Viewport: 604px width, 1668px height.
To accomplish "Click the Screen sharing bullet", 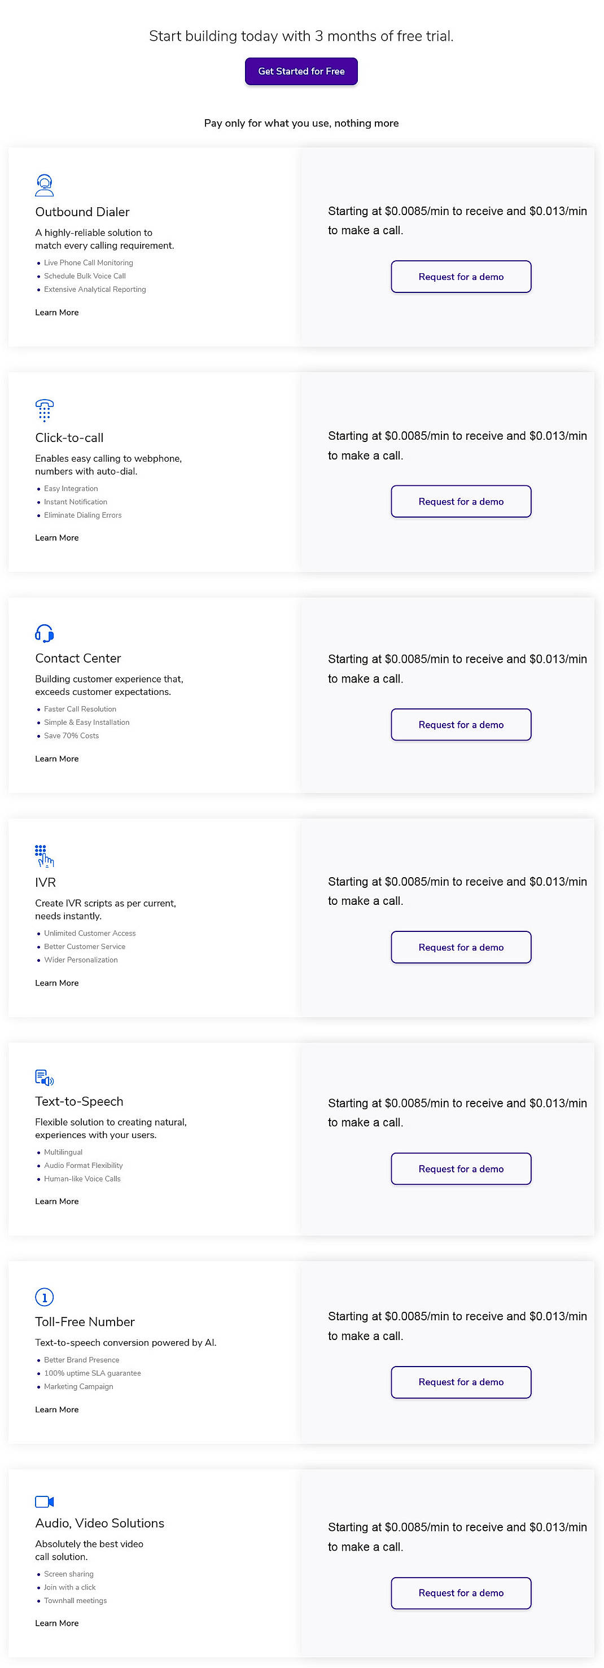I will (x=68, y=1574).
